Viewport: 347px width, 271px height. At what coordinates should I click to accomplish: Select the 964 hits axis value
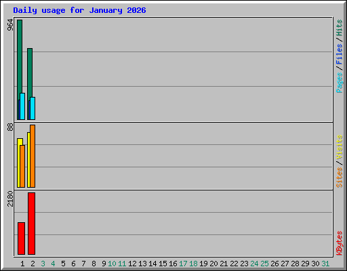click(10, 25)
